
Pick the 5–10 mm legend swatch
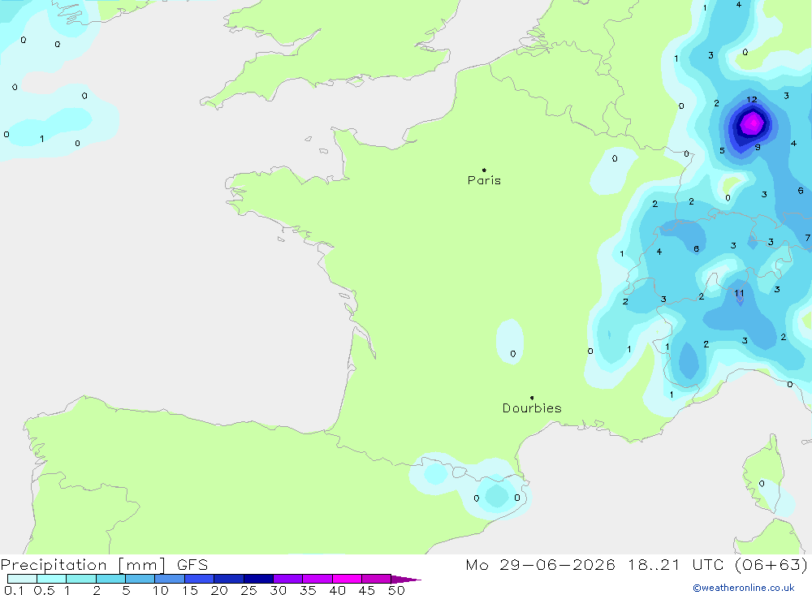(140, 579)
